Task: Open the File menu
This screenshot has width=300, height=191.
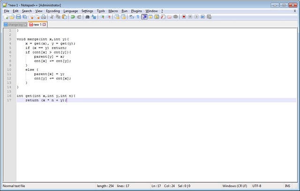Action: pyautogui.click(x=7, y=11)
